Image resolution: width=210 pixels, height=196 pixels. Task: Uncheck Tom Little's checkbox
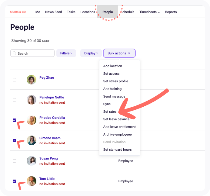point(14,181)
